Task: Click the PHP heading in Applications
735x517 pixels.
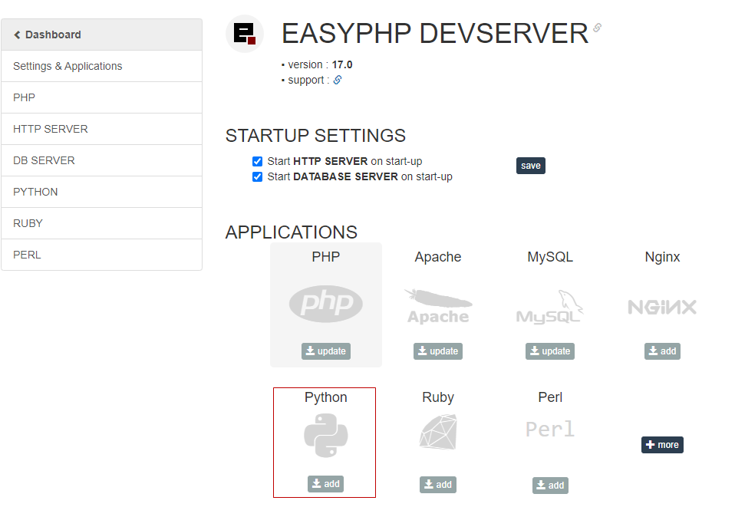Action: point(326,257)
